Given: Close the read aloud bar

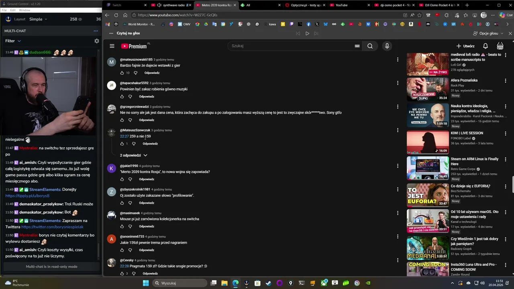Looking at the screenshot, I should 510,33.
